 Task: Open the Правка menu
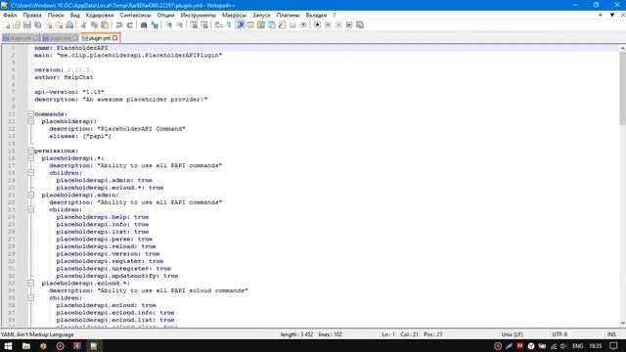pos(32,16)
